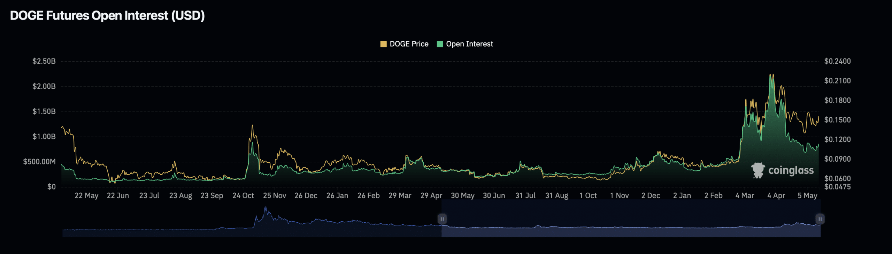Click the green Open Interest legend swatch
The height and width of the screenshot is (254, 892).
(x=440, y=44)
